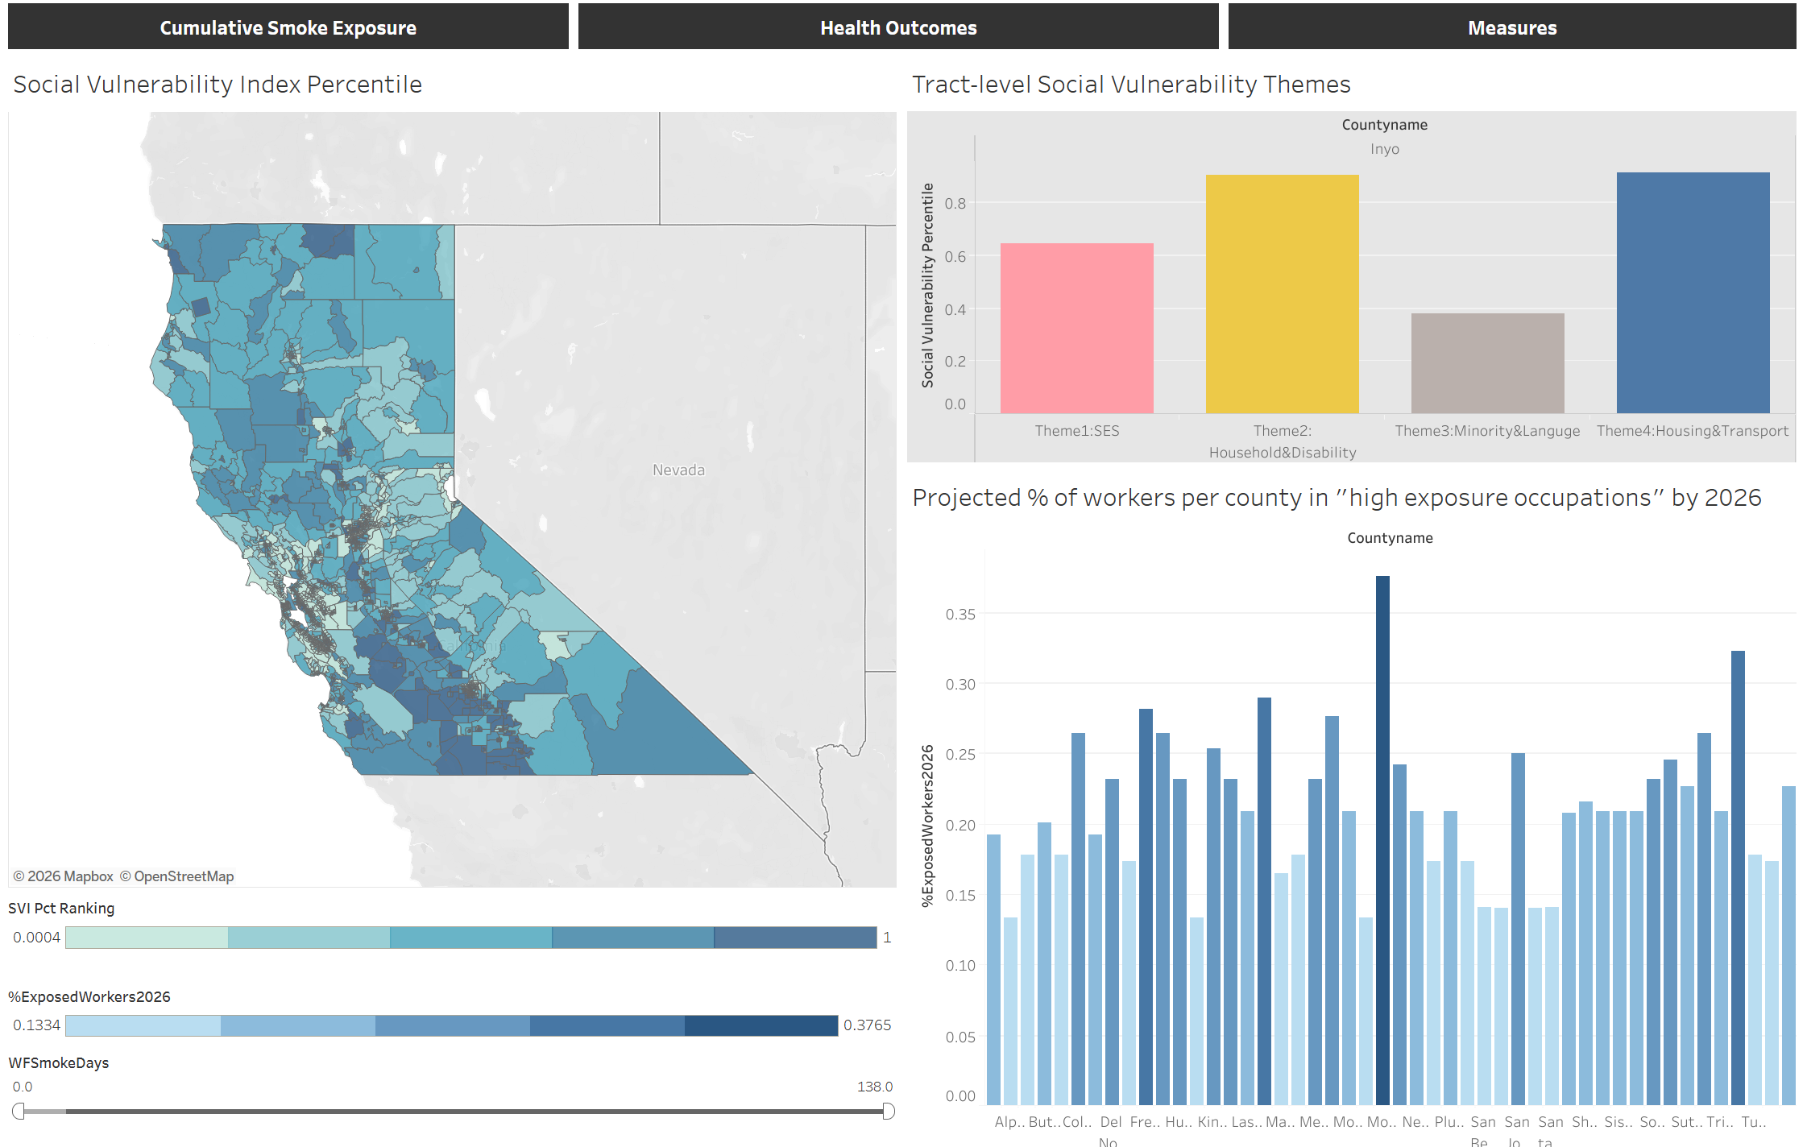Click the gray Theme3 Minority&Language bar
This screenshot has height=1147, width=1807.
(1487, 363)
